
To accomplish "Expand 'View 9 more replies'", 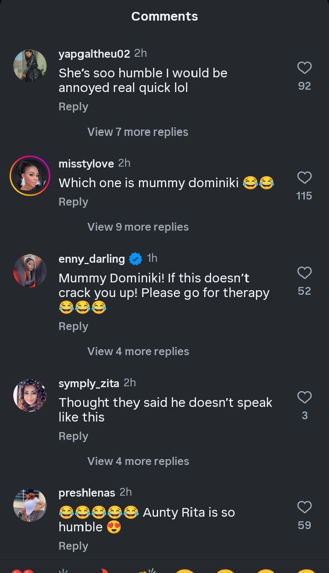I will [138, 227].
